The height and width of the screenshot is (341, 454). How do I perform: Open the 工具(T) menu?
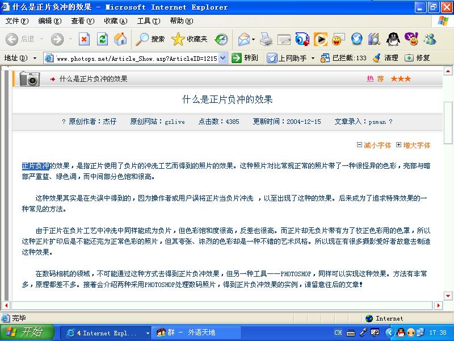148,21
